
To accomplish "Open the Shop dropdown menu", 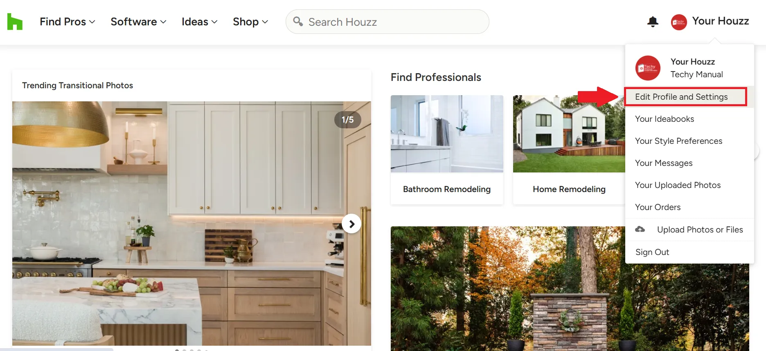I will [250, 22].
